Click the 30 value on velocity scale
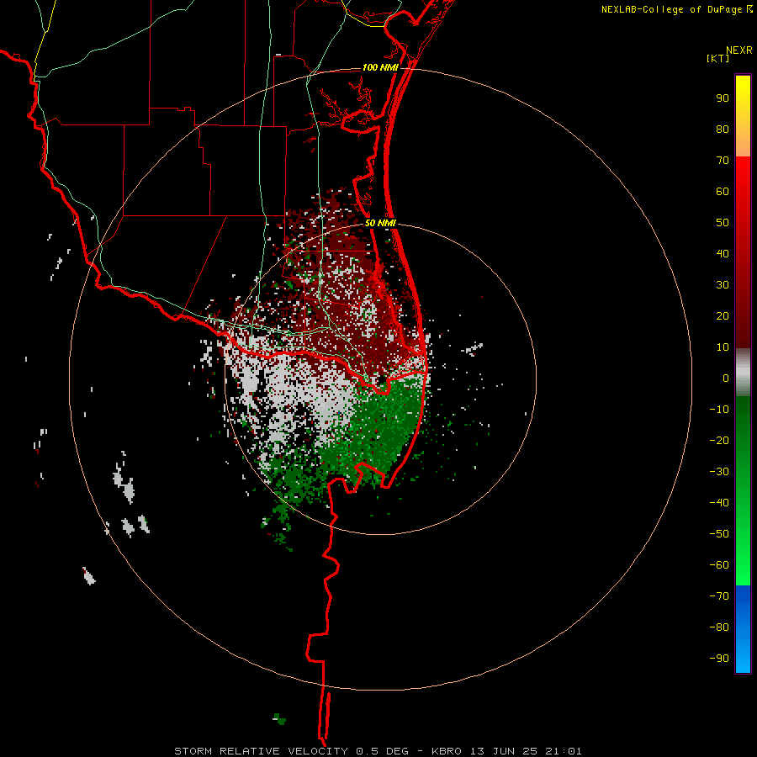The image size is (757, 757). point(723,285)
